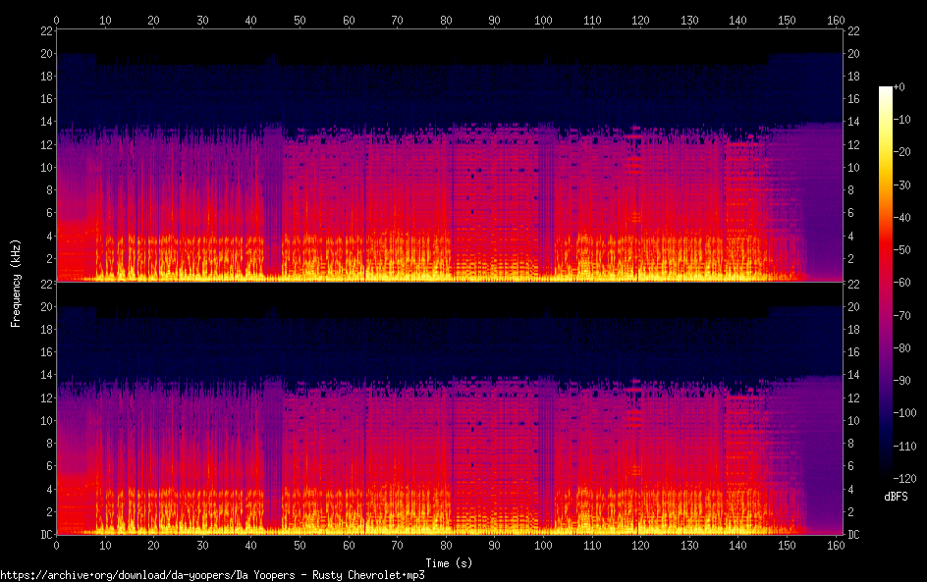This screenshot has height=582, width=927.
Task: Pick the white top of the dBFS color bar
Action: [886, 89]
